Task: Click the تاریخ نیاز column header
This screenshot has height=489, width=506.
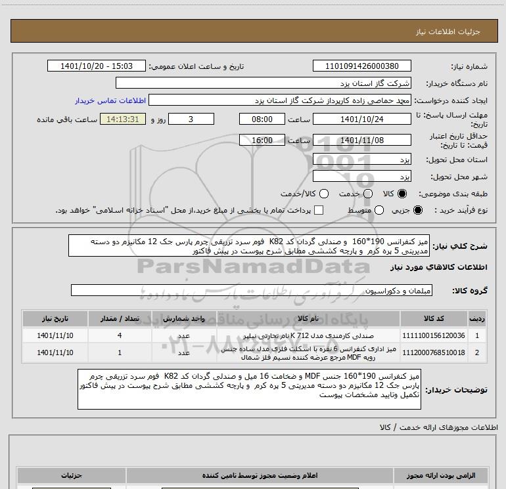Action: click(55, 318)
